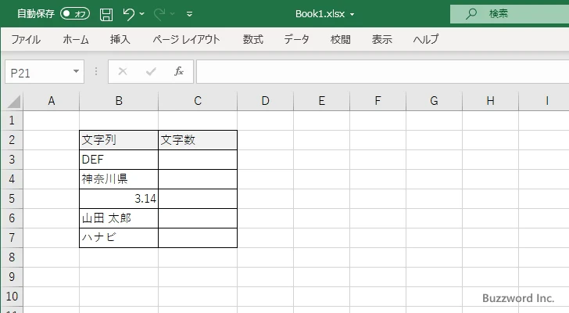Viewport: 569px width, 313px height.
Task: Open the Undo history dropdown arrow
Action: coord(142,14)
